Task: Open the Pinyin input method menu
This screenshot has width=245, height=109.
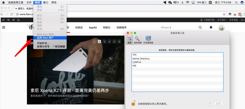Action: pos(210,2)
